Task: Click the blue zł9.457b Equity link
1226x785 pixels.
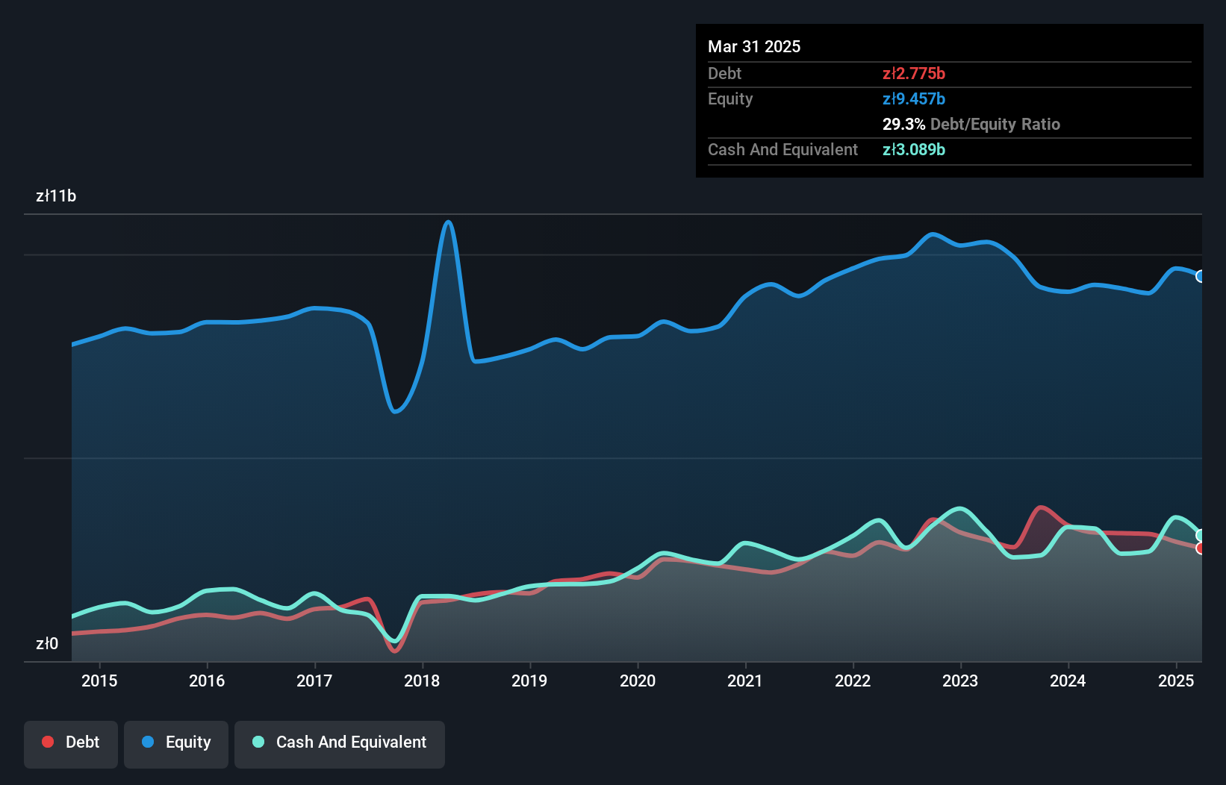Action: coord(914,98)
